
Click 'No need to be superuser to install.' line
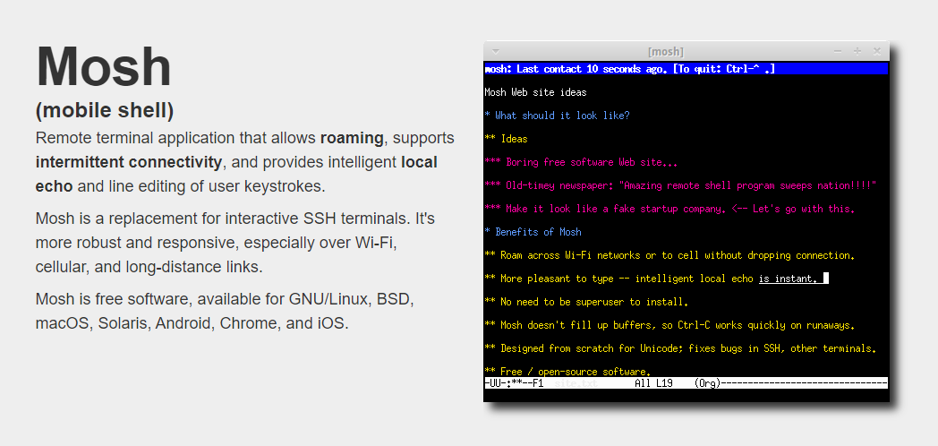586,303
